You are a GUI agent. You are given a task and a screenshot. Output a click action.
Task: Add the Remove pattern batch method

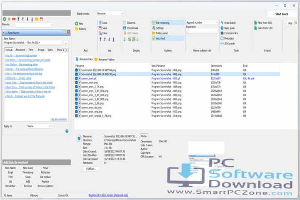45,186
